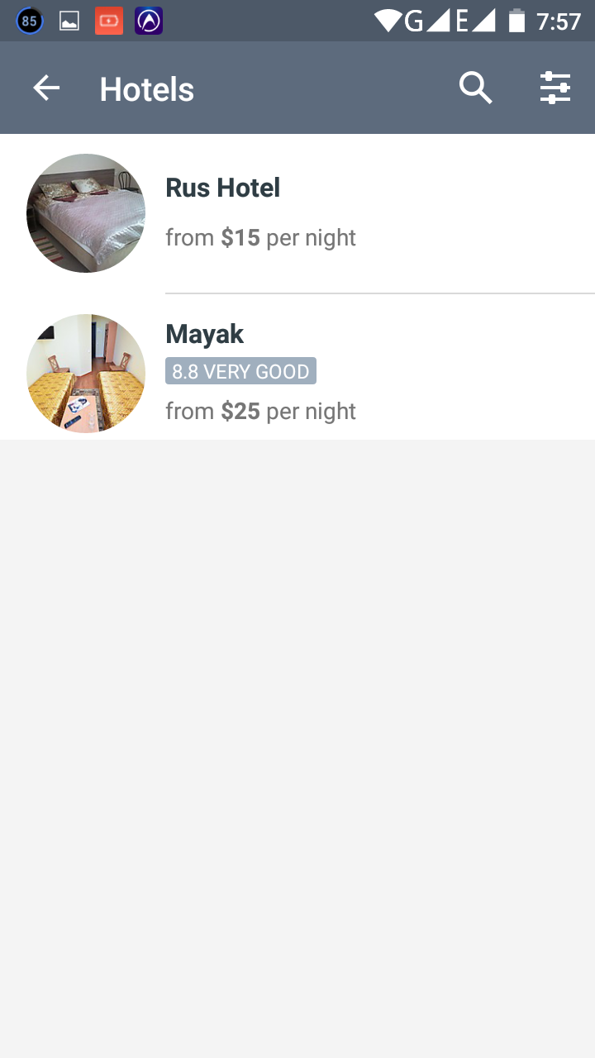Tap the 8.8 Very Good rating badge
This screenshot has width=595, height=1058.
pyautogui.click(x=240, y=371)
